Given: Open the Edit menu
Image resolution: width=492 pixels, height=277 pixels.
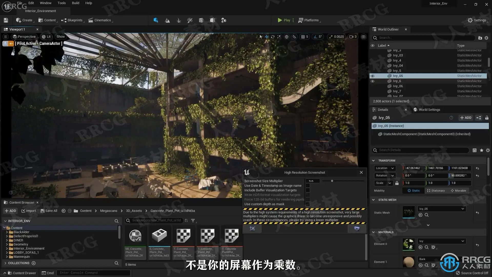Looking at the screenshot, I should [31, 3].
